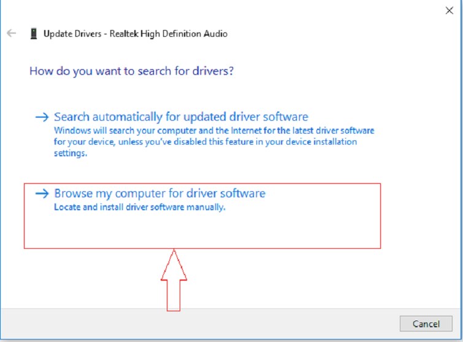Click the 'How do you want to search' heading
Screen dimensions: 463x342
[131, 71]
